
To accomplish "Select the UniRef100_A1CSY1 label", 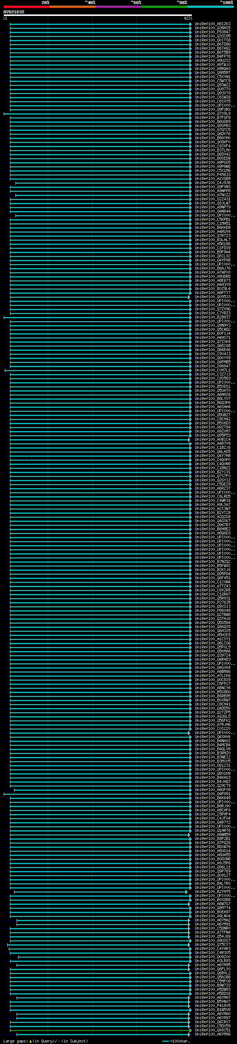I will (x=213, y=639).
